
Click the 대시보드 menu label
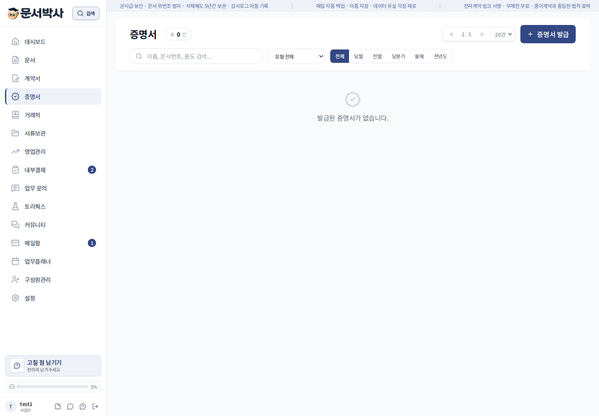(x=35, y=42)
